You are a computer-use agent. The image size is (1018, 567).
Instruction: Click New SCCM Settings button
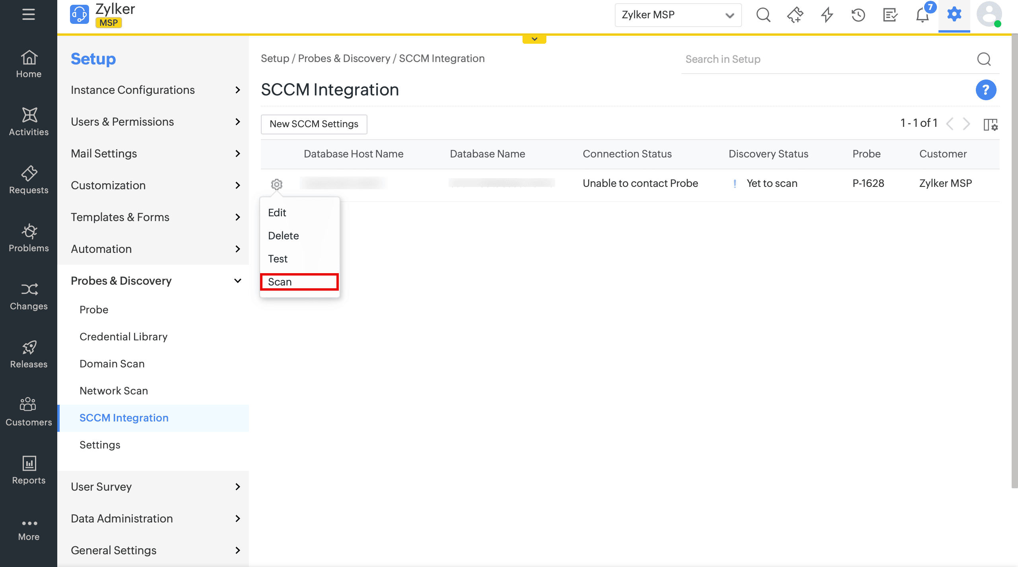[x=314, y=124]
